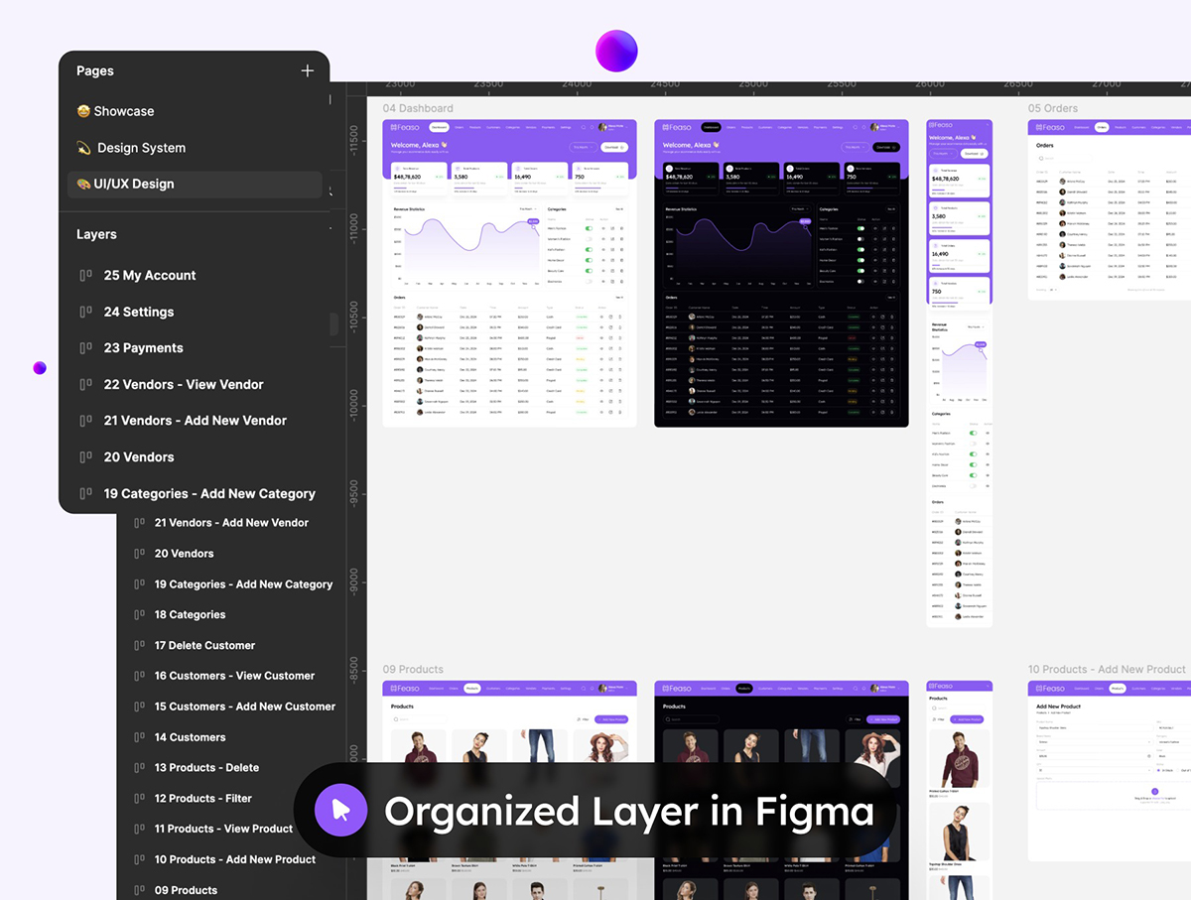Click the 16,490 card in mobile Dashboard frame
This screenshot has height=900, width=1191.
(x=959, y=254)
